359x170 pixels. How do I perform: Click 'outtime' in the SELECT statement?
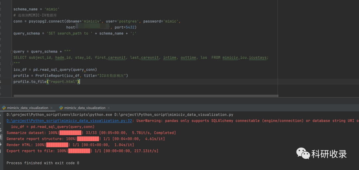click(188, 57)
